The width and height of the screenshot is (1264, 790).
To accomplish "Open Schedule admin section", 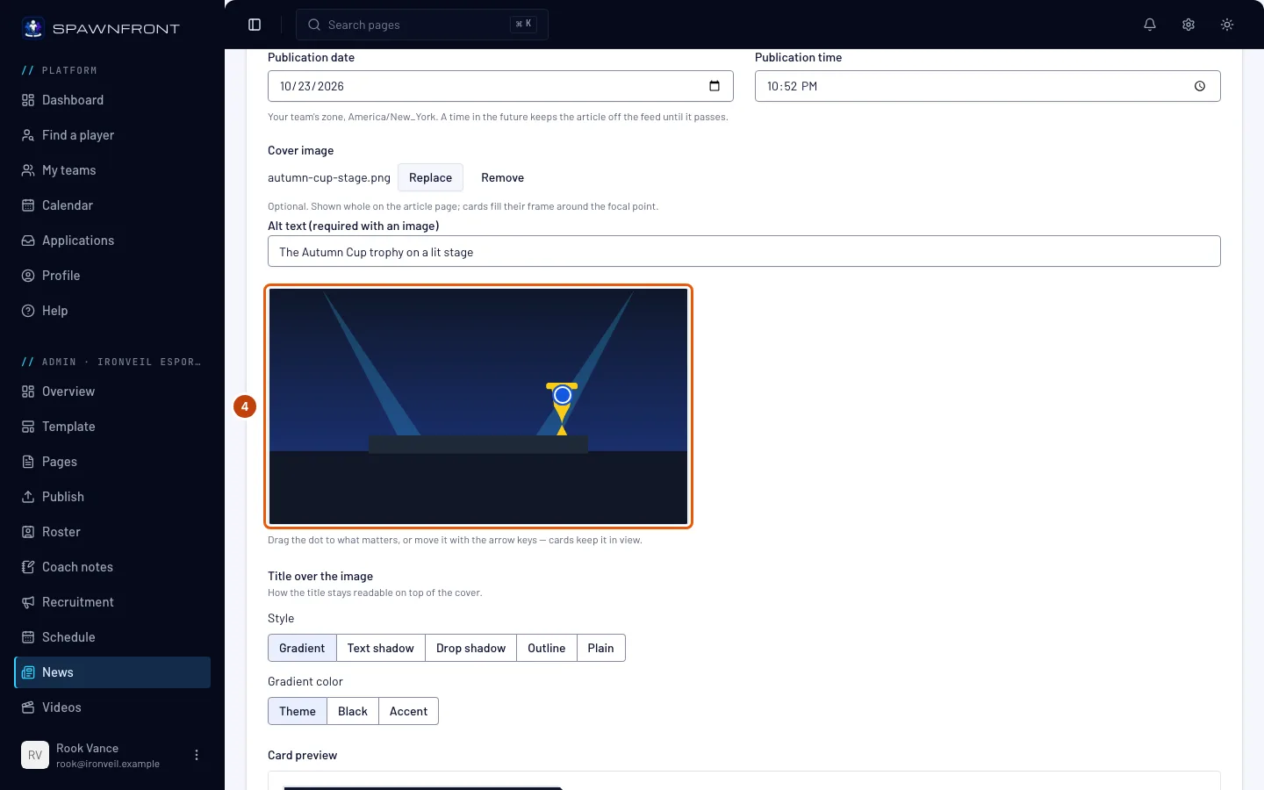I will 112,637.
